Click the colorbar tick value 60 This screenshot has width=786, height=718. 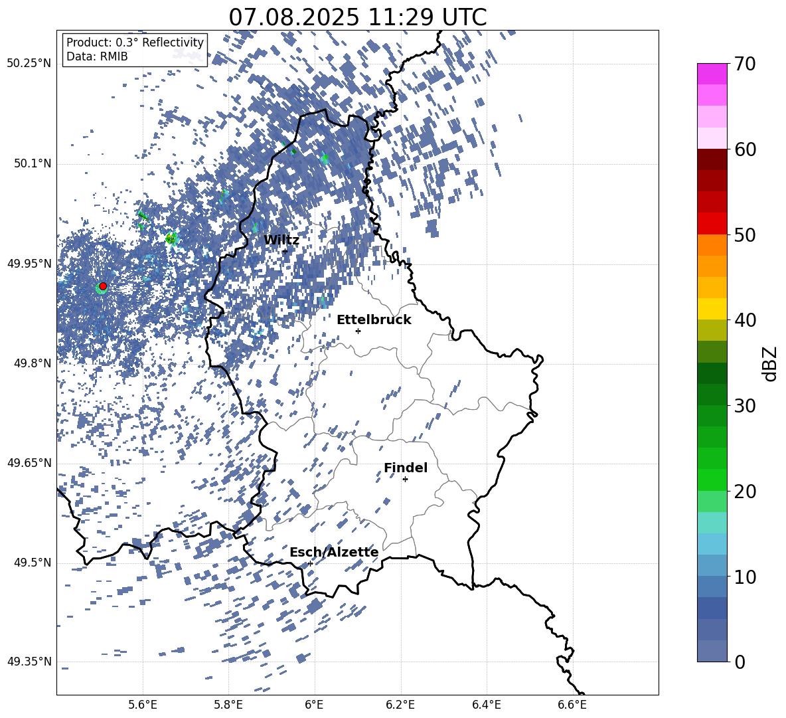click(746, 149)
